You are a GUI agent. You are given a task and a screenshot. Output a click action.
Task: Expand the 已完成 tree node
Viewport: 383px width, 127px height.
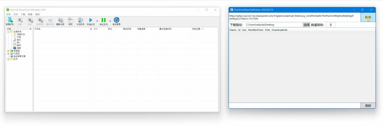point(8,53)
